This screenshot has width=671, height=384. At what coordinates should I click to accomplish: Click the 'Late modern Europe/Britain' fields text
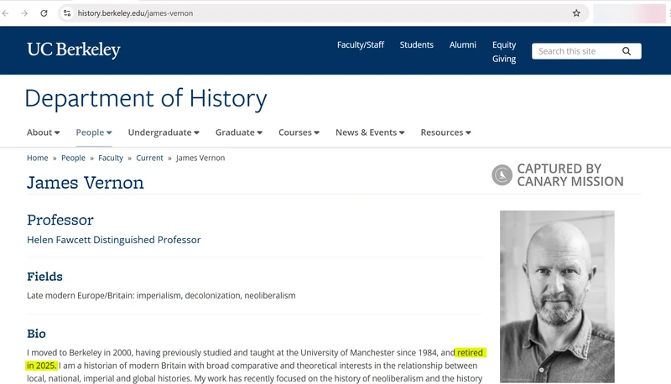tap(161, 295)
